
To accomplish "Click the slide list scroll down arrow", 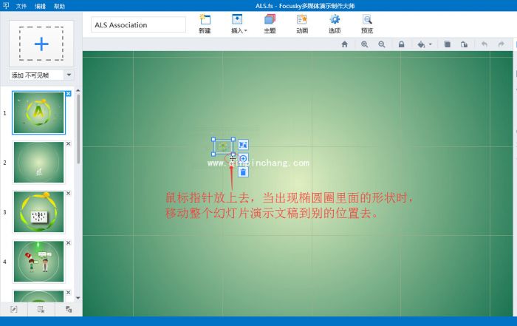I will (x=78, y=298).
